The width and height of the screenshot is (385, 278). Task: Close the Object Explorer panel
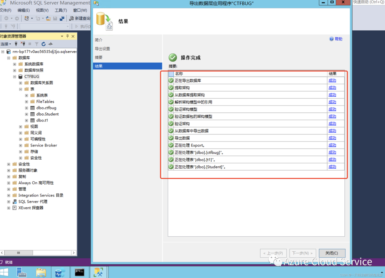73,36
